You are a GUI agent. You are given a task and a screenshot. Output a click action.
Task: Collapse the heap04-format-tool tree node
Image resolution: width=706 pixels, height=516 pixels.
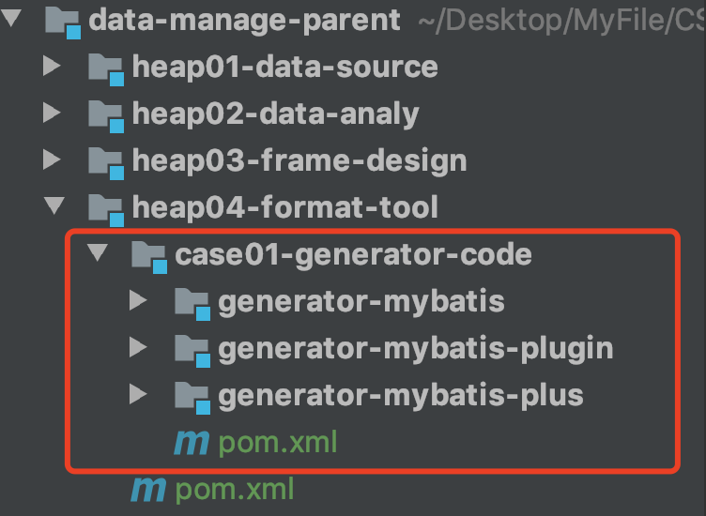coord(53,206)
